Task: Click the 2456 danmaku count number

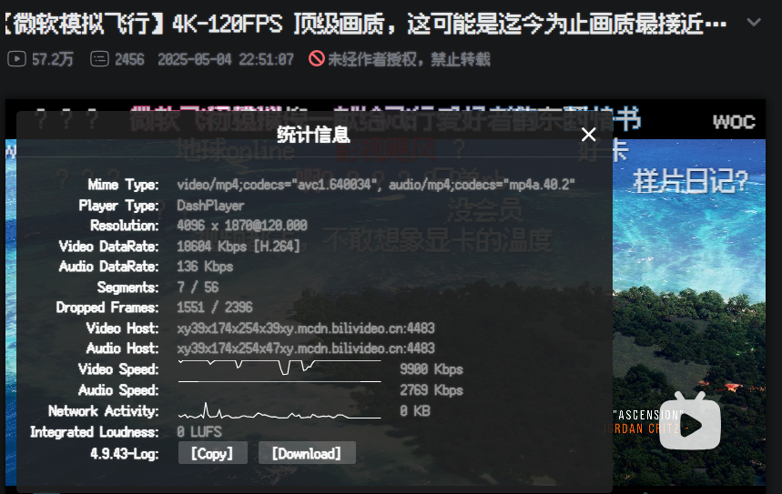Action: coord(129,60)
